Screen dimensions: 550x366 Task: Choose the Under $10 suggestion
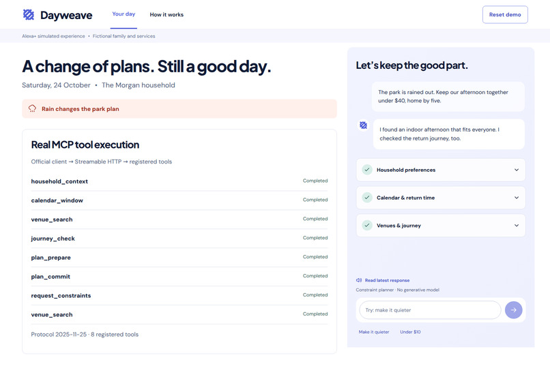click(410, 332)
